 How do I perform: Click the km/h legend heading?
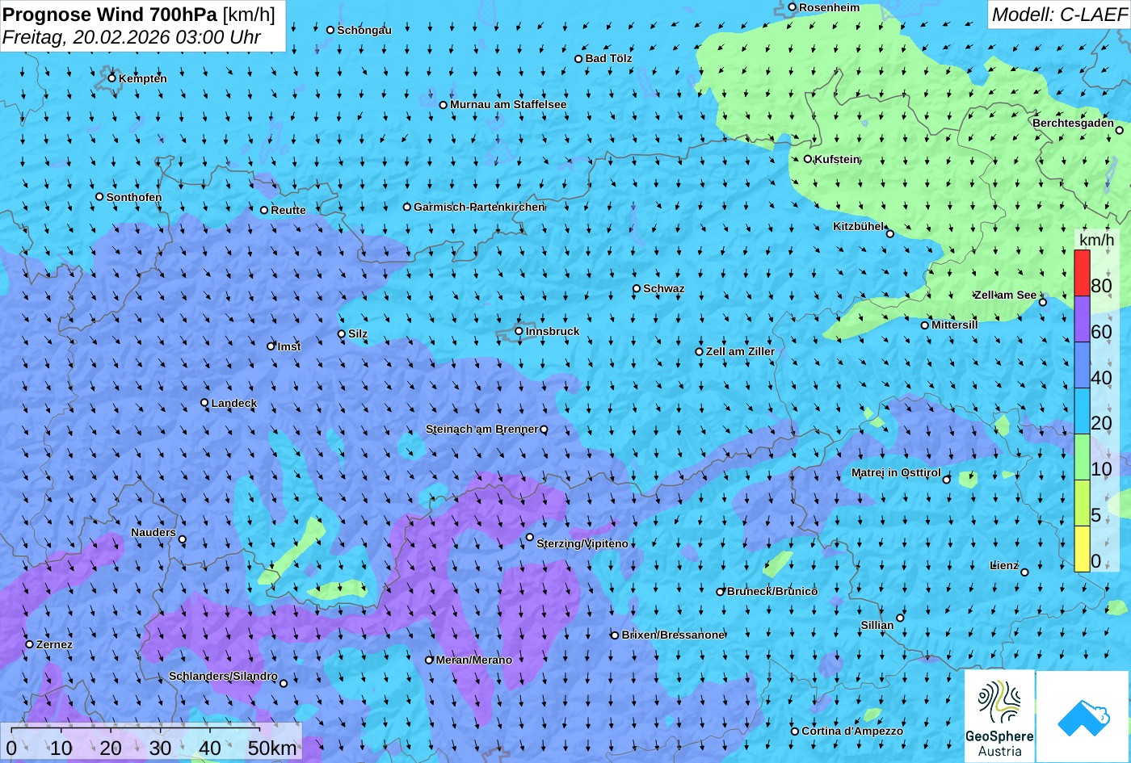click(1096, 241)
